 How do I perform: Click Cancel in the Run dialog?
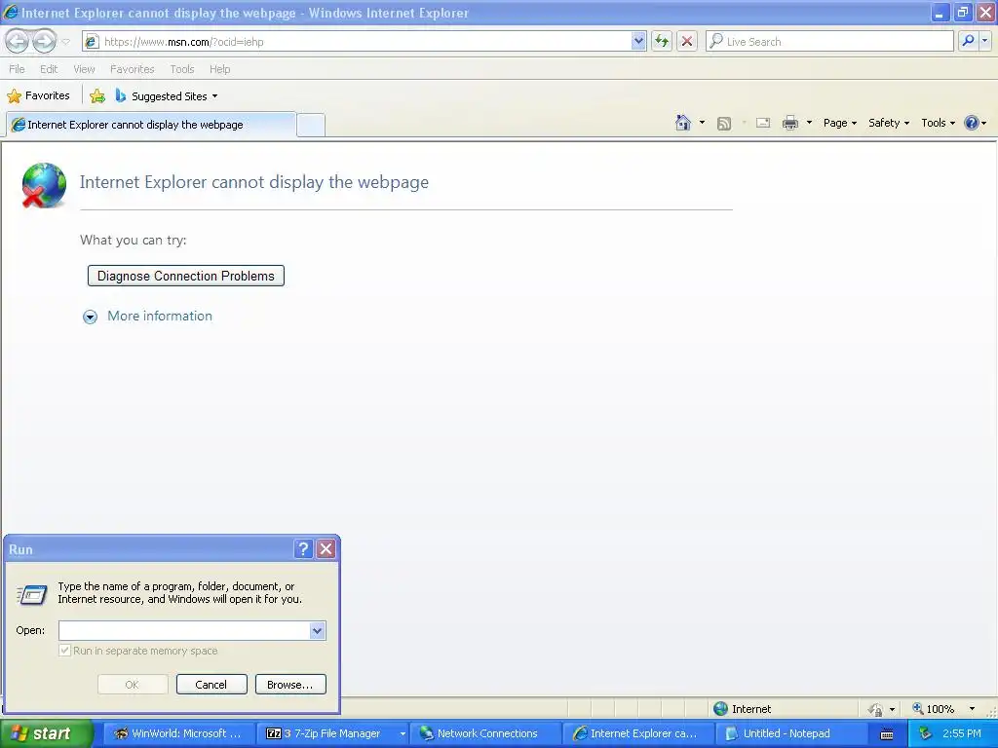pos(211,685)
